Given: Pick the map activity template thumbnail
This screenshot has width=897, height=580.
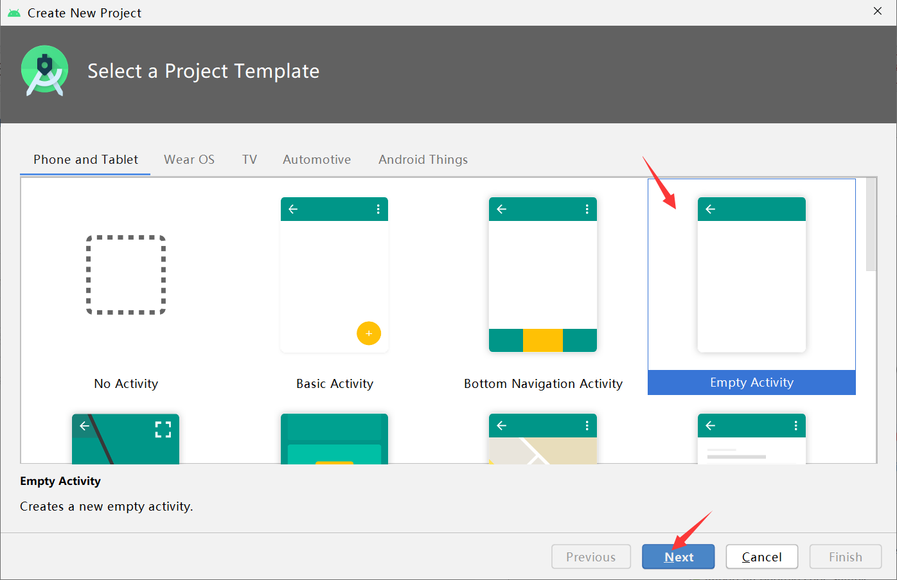Looking at the screenshot, I should (x=543, y=439).
